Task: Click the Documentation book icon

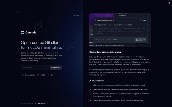Action: point(23,75)
